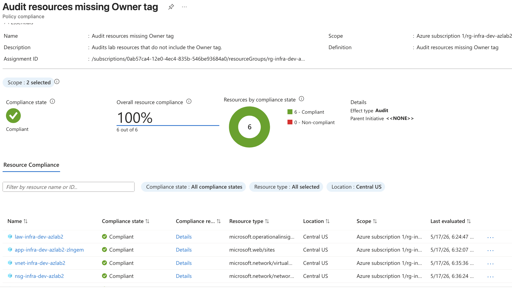View Details for app-infra-dev-azlab2-zlngem row
512x294 pixels.
point(184,250)
